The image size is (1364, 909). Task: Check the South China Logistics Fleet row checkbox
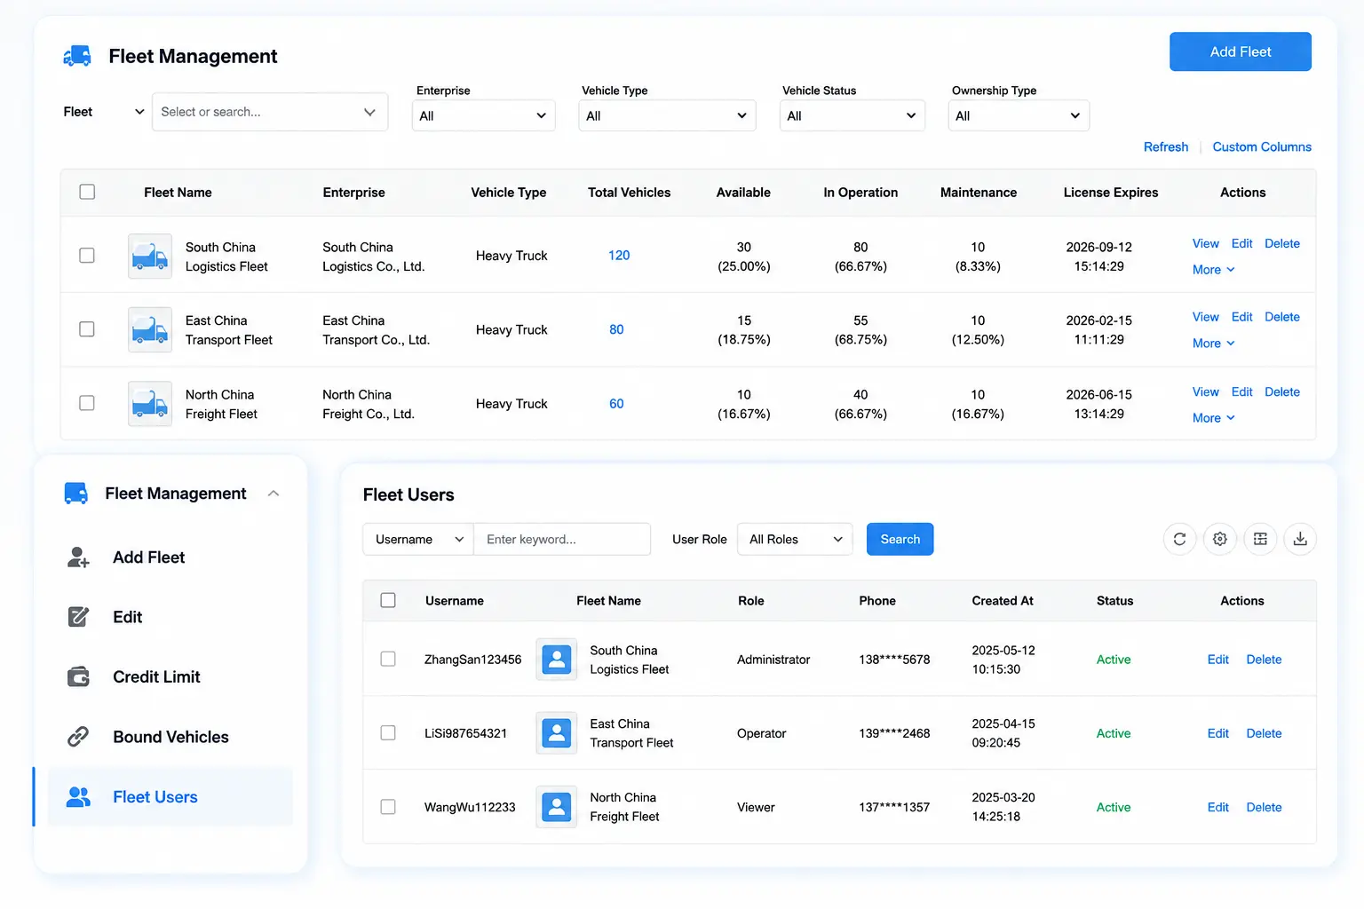[87, 256]
